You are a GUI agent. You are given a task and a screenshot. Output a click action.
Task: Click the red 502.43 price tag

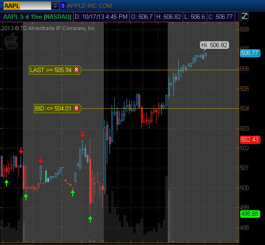[x=250, y=139]
